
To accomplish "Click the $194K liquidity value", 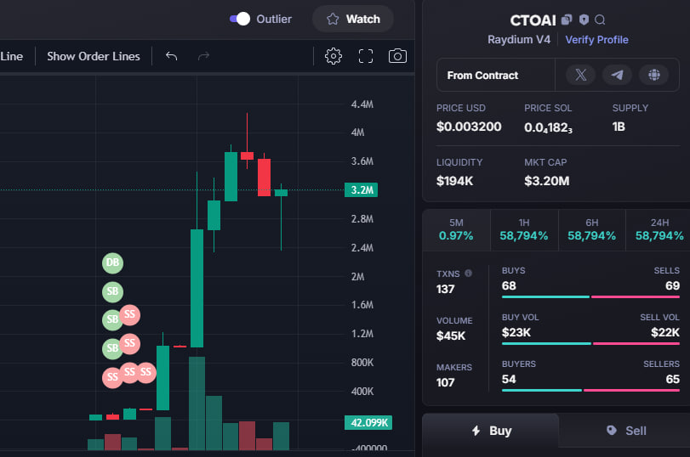I will 454,181.
